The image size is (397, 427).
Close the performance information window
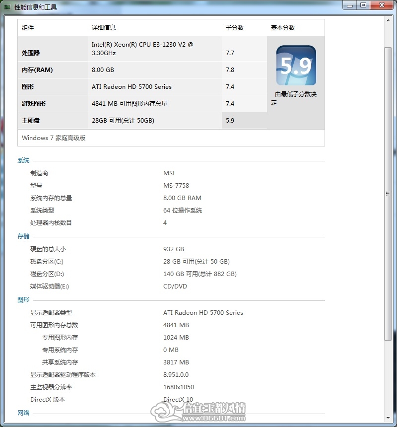382,5
